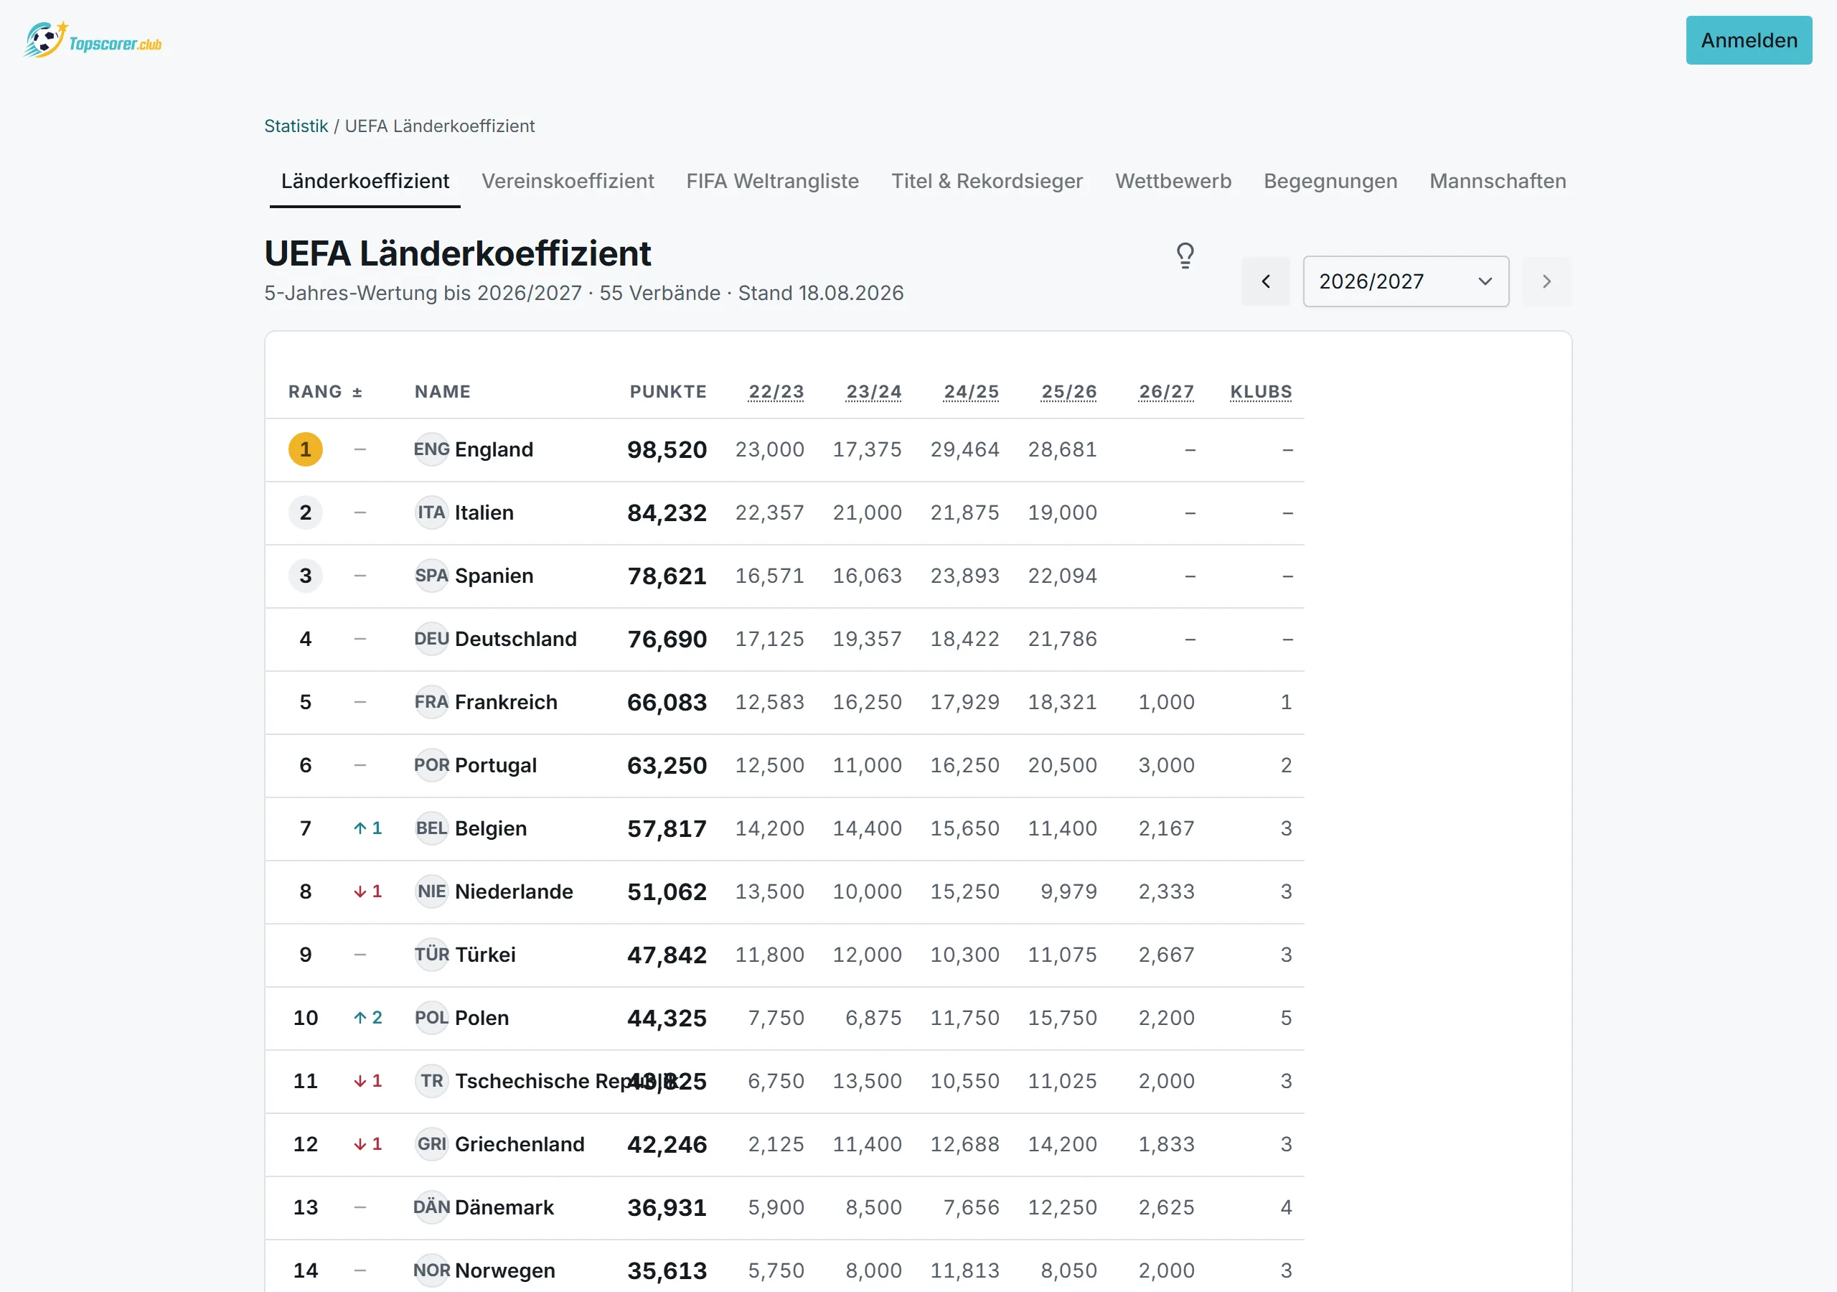Click the NIE country badge
Image resolution: width=1837 pixels, height=1292 pixels.
pyautogui.click(x=431, y=891)
